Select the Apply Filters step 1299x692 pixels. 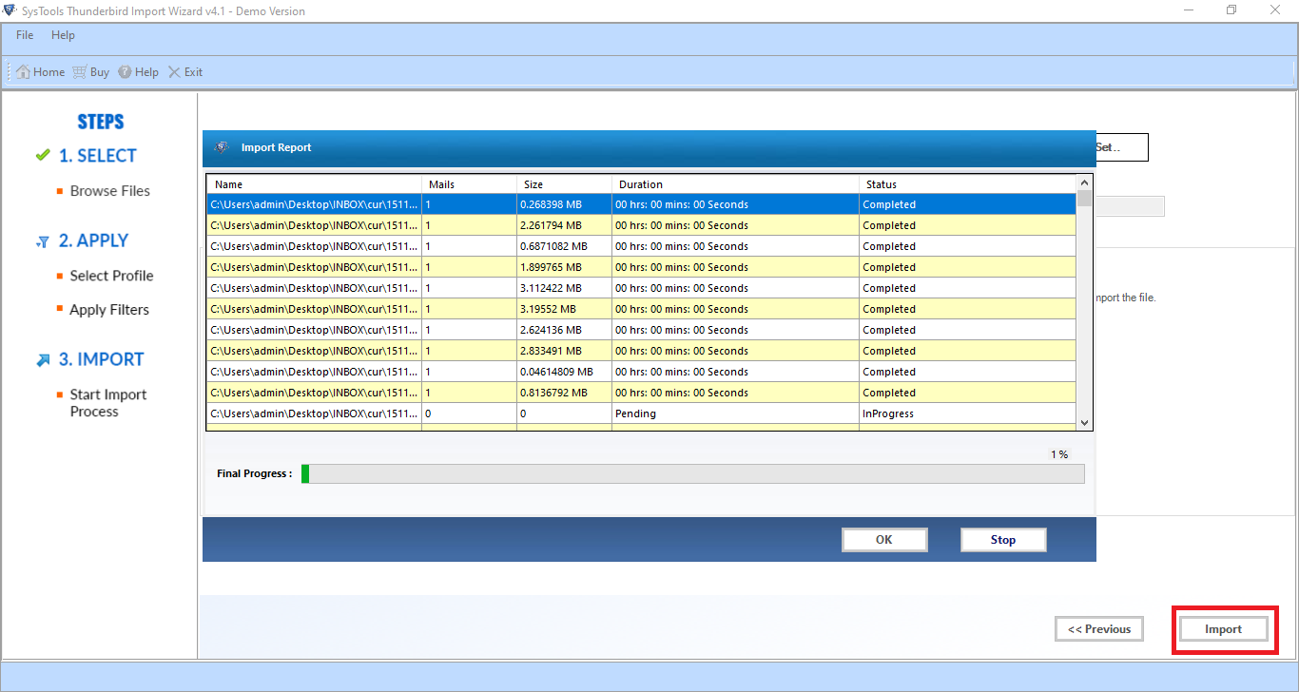pyautogui.click(x=109, y=310)
